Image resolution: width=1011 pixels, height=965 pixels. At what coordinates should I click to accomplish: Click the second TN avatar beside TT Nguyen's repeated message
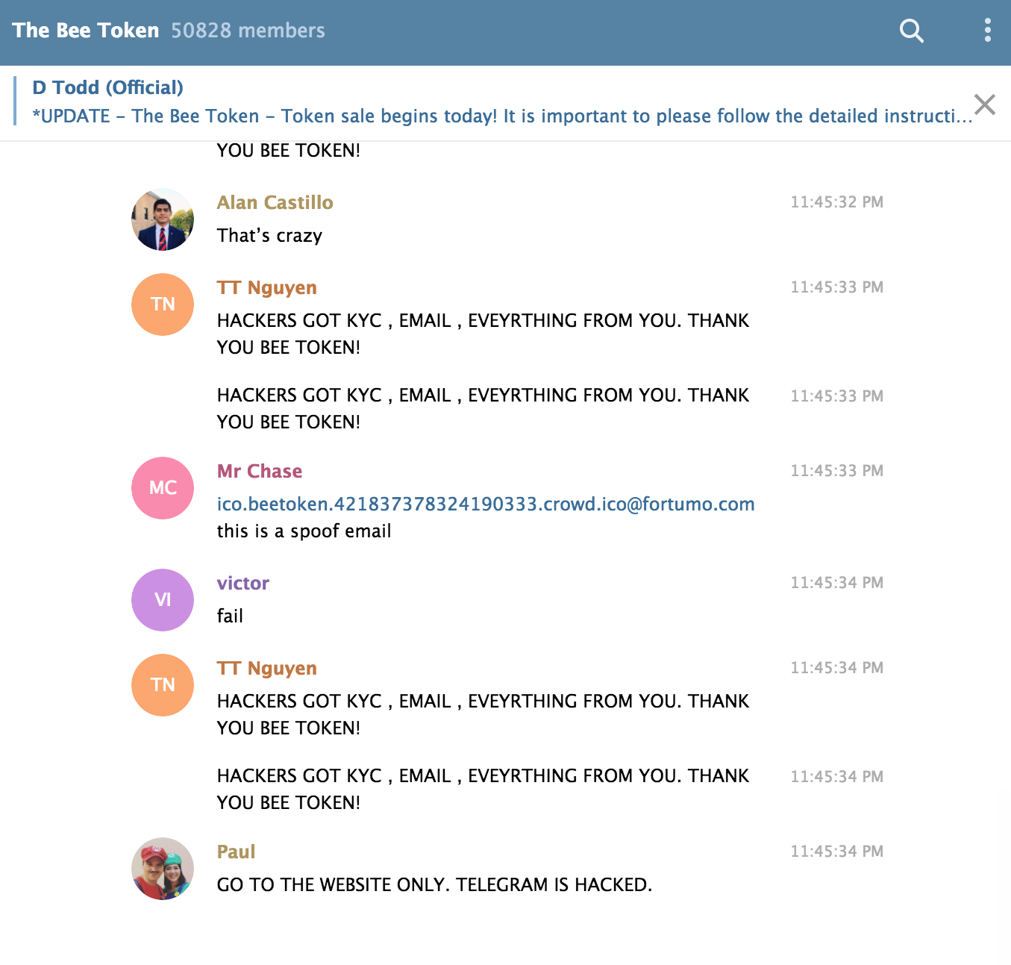[162, 684]
